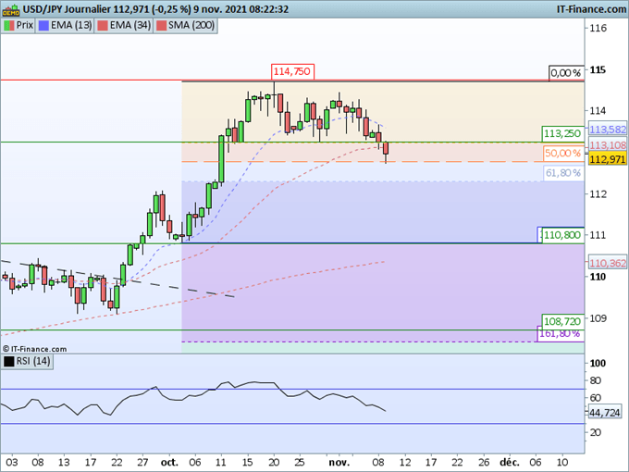629x472 pixels.
Task: Click the nov. label on the time axis
Action: click(339, 463)
